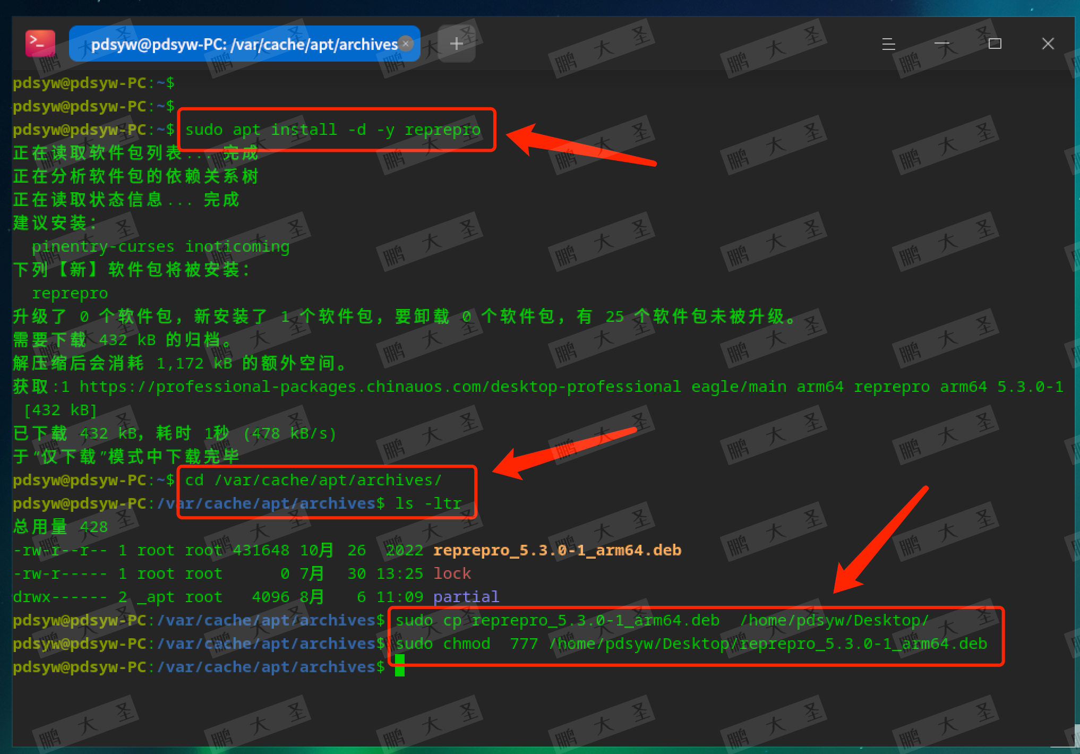This screenshot has height=754, width=1080.
Task: Close the /var/cache/apt/archives tab
Action: click(406, 44)
